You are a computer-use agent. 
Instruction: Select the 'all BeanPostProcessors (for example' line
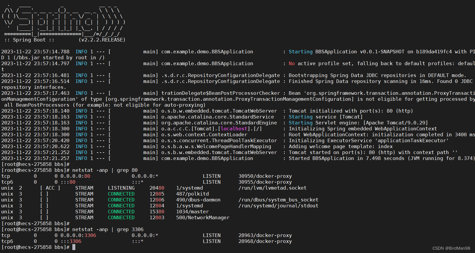105,105
